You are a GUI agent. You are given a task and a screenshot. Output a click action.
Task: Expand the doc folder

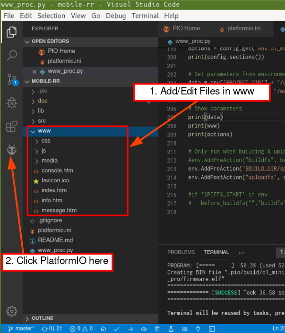click(x=90, y=101)
